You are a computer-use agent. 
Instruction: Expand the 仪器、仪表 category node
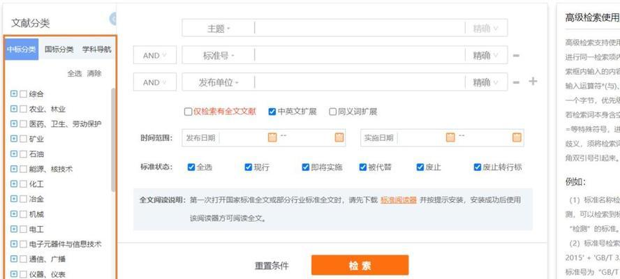click(14, 274)
